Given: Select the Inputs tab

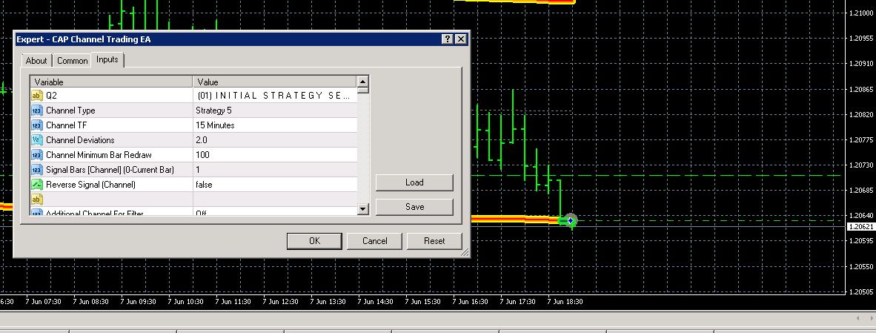Looking at the screenshot, I should [x=107, y=59].
